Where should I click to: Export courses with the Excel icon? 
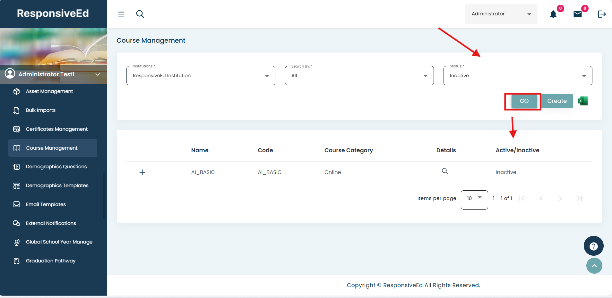coord(582,101)
